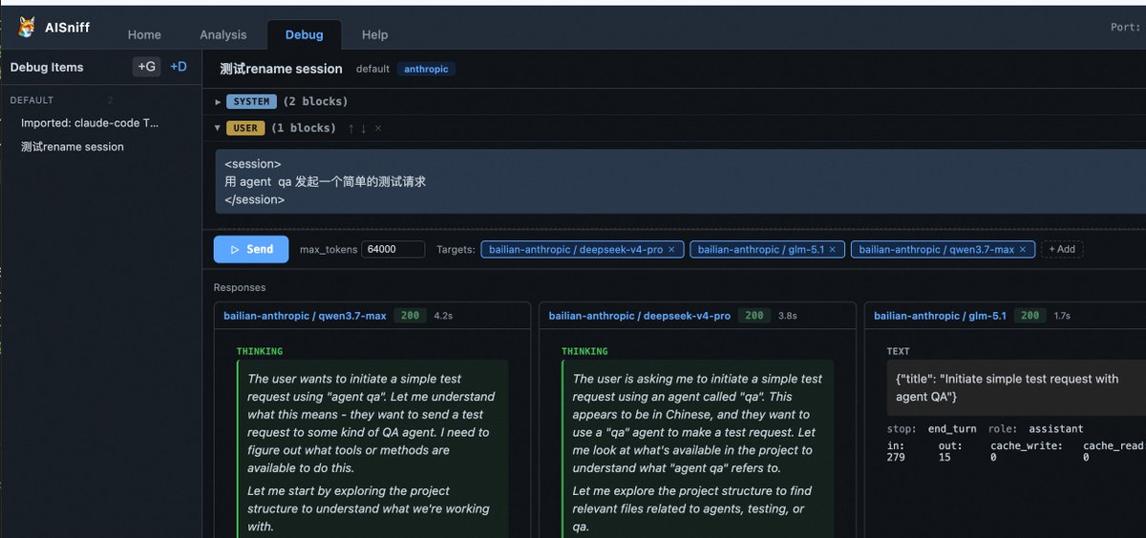Screen dimensions: 1146x538
Task: Switch to the Analysis tab
Action: [223, 34]
